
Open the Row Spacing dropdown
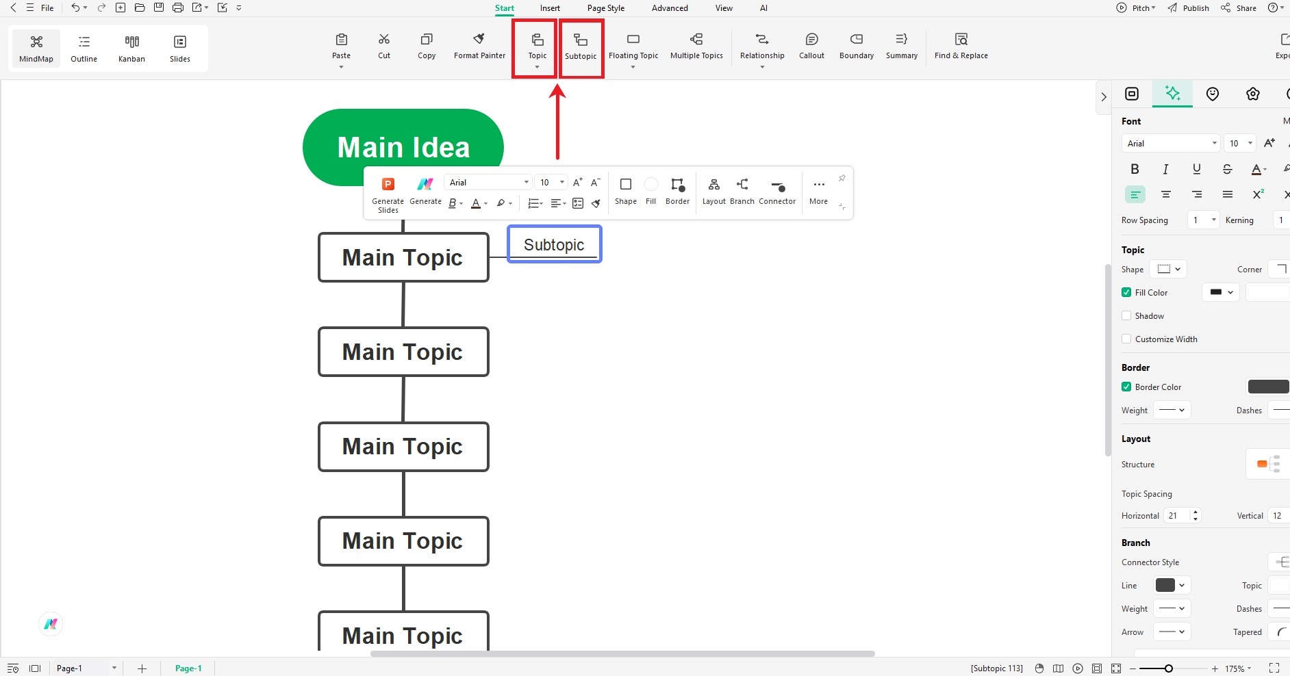[x=1204, y=220]
